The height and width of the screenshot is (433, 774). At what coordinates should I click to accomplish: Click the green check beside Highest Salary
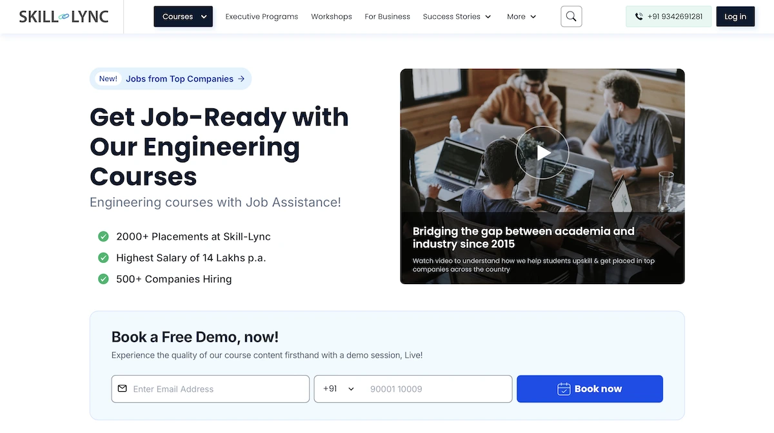(x=103, y=258)
